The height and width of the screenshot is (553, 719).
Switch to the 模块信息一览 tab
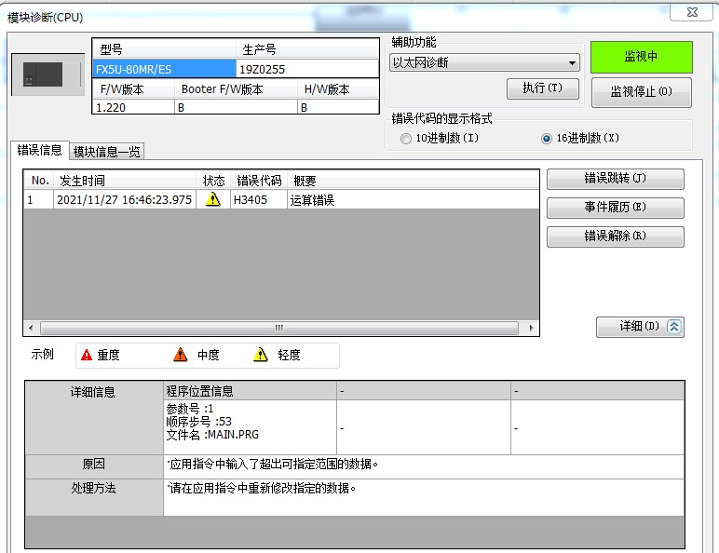tap(107, 152)
